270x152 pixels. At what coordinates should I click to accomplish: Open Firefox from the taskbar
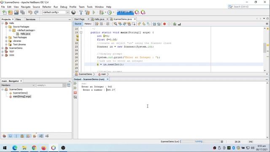(x=44, y=148)
